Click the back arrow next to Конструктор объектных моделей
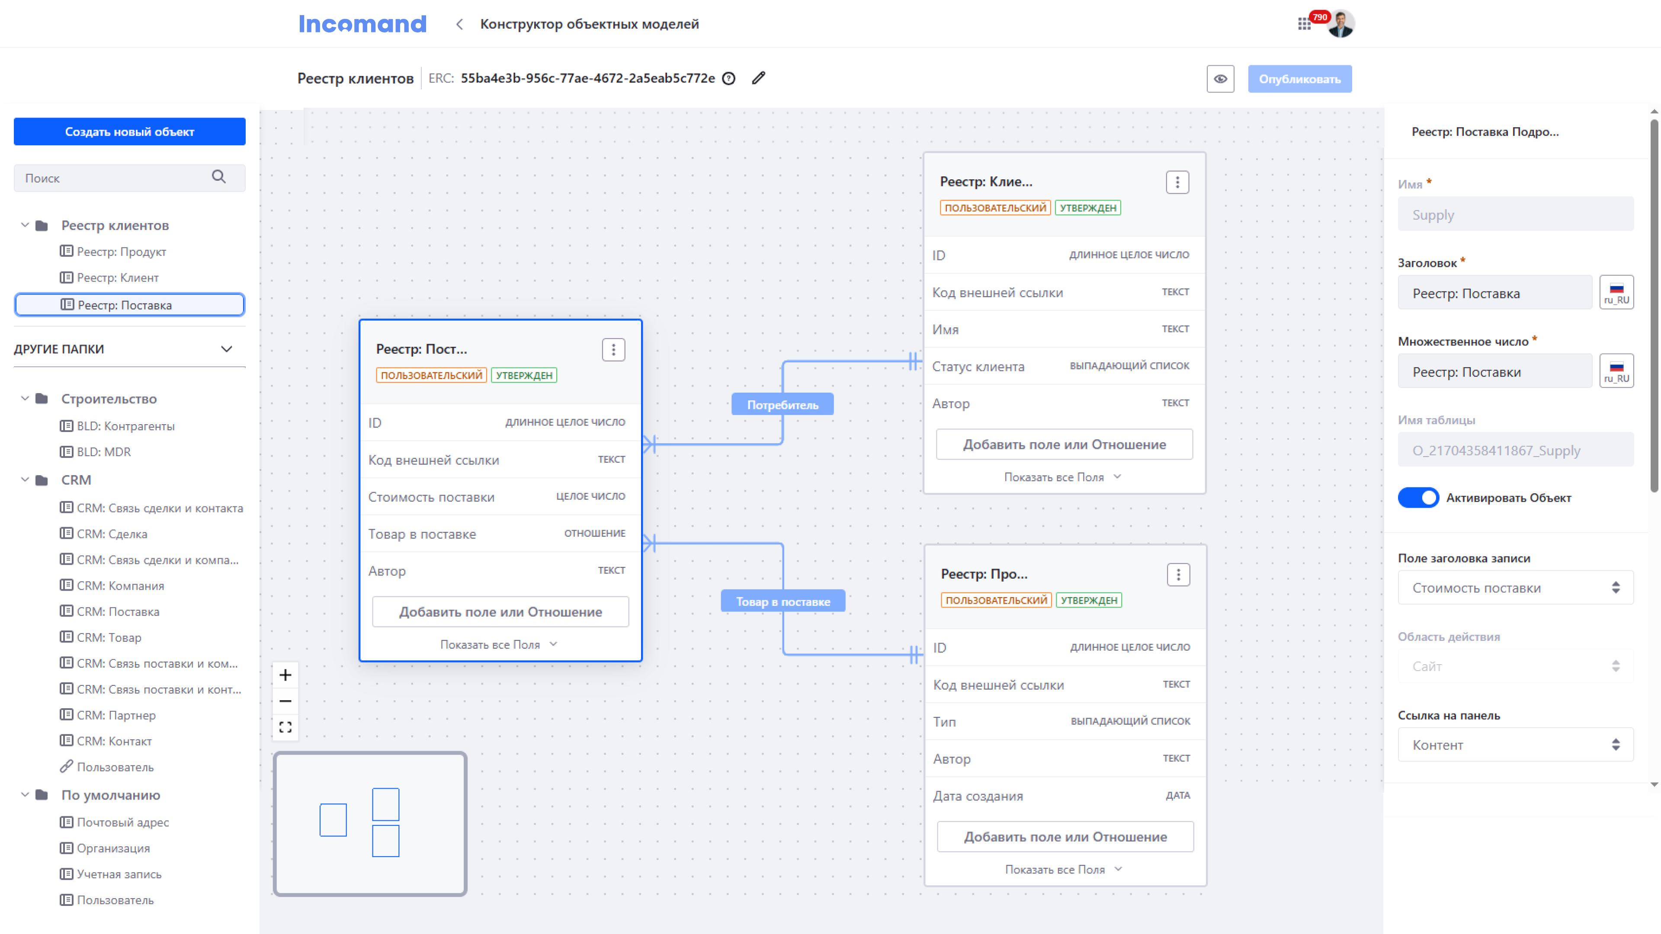The image size is (1661, 934). coord(459,24)
